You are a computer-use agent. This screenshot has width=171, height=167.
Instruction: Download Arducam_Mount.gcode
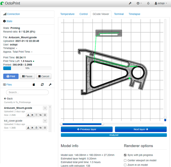pyautogui.click(x=28, y=115)
